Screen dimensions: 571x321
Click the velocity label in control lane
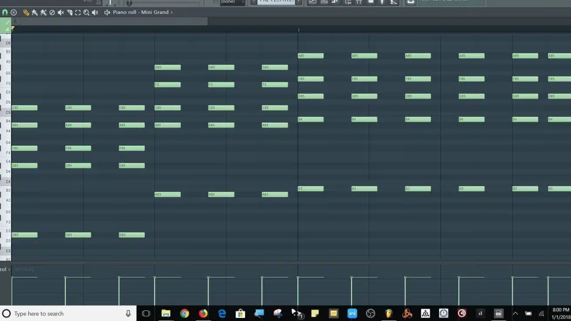pos(24,269)
